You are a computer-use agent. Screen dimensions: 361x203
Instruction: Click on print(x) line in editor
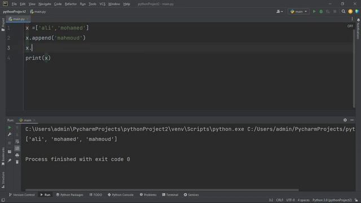pyautogui.click(x=38, y=58)
